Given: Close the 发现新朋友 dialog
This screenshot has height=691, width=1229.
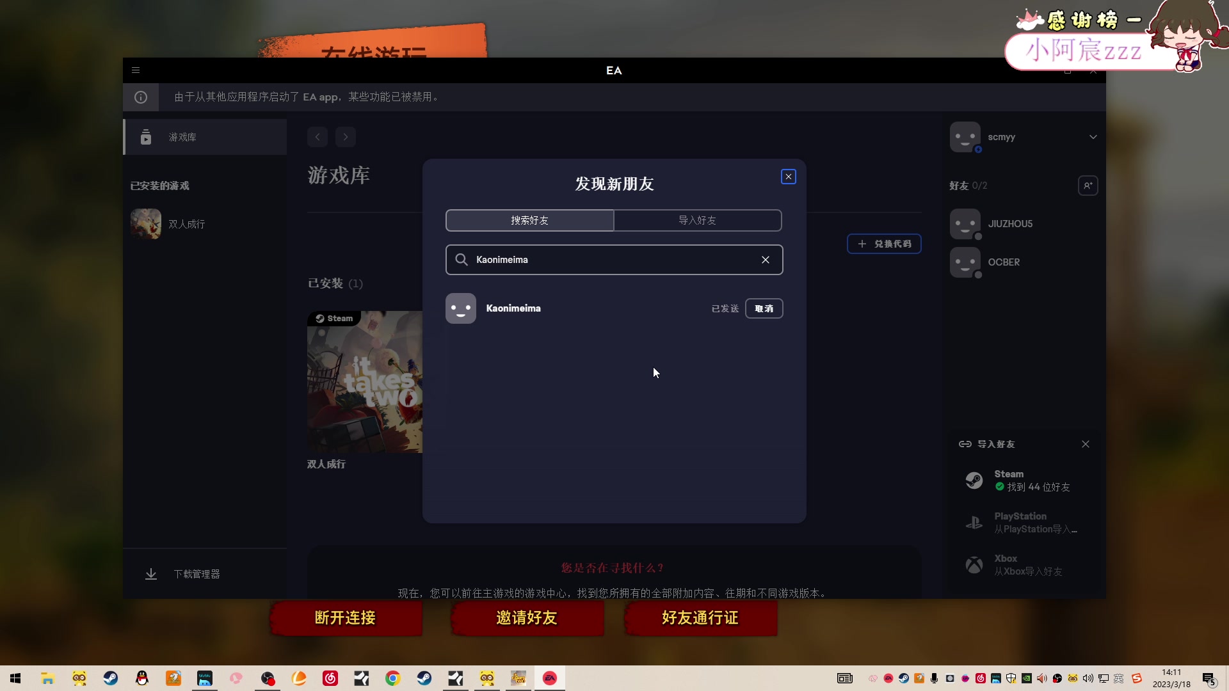Looking at the screenshot, I should pos(789,177).
